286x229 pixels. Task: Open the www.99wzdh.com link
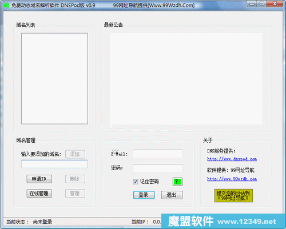232,179
